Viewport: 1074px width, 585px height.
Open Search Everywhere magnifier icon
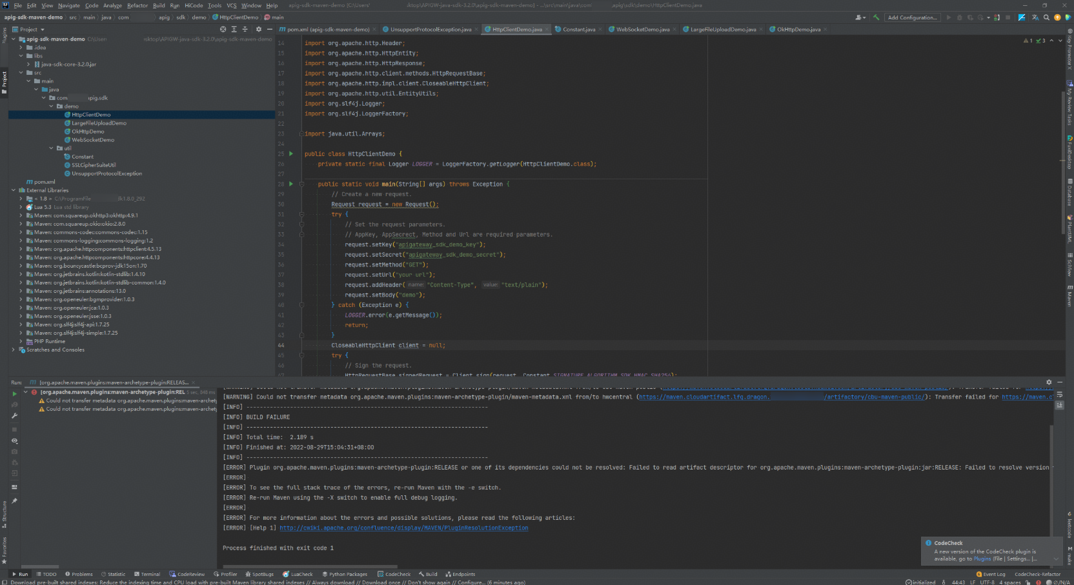tap(1046, 17)
